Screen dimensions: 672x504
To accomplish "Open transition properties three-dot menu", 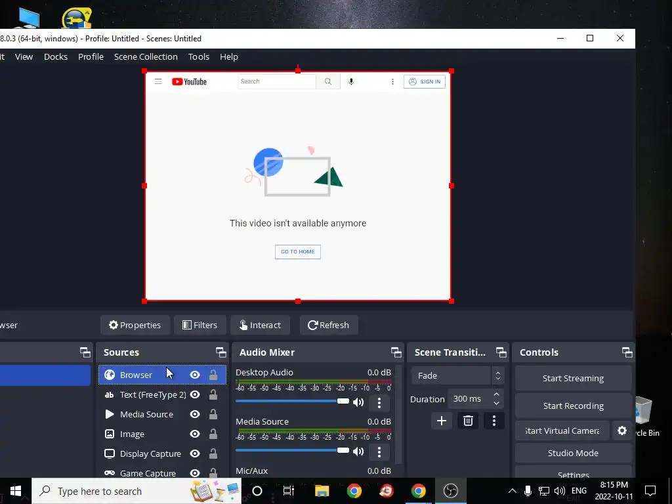I will (x=494, y=421).
